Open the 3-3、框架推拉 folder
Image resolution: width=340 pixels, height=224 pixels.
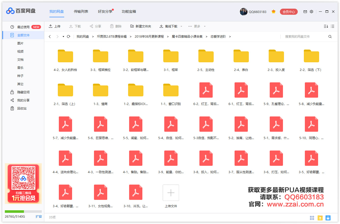pos(101,56)
